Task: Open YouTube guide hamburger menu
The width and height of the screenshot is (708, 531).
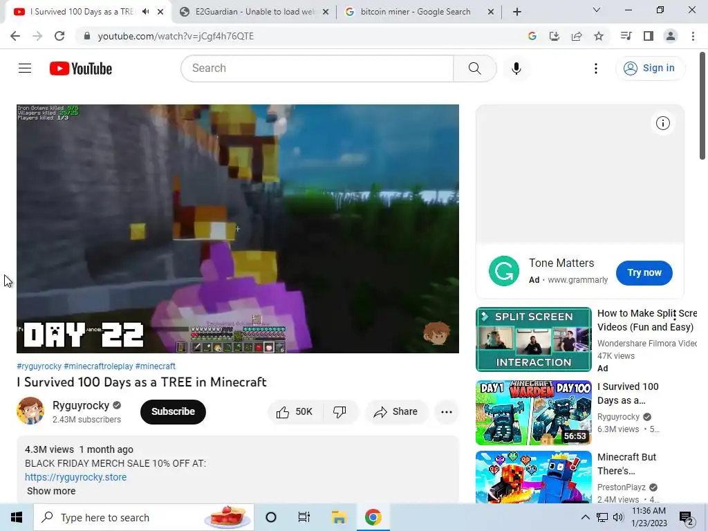Action: [25, 68]
